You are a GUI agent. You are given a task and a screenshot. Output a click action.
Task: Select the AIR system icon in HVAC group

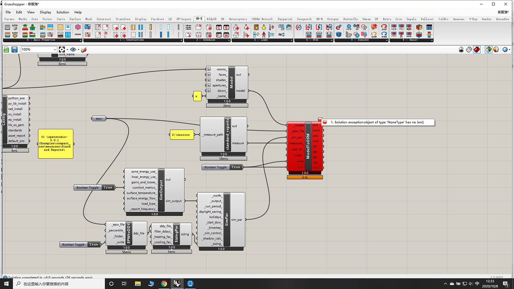309,35
